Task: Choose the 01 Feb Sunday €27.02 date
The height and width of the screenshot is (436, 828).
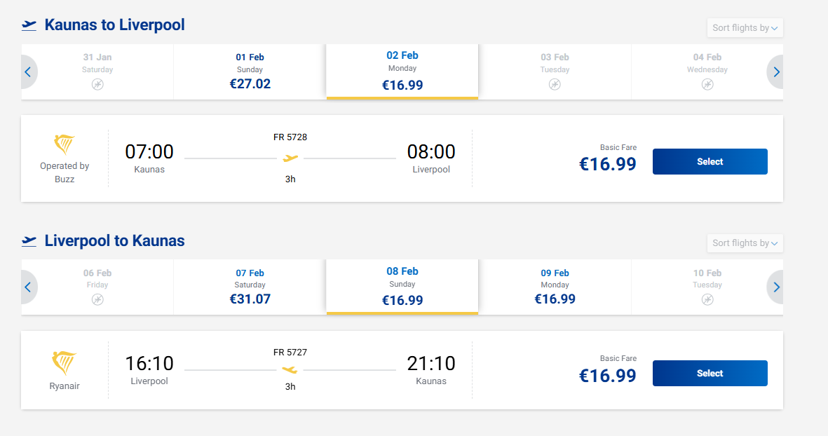Action: [250, 71]
